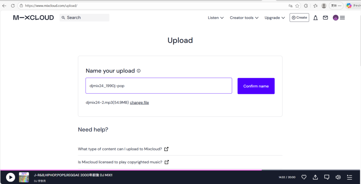The height and width of the screenshot is (184, 361).
Task: Click the heart icon to favorite track
Action: pos(304,177)
